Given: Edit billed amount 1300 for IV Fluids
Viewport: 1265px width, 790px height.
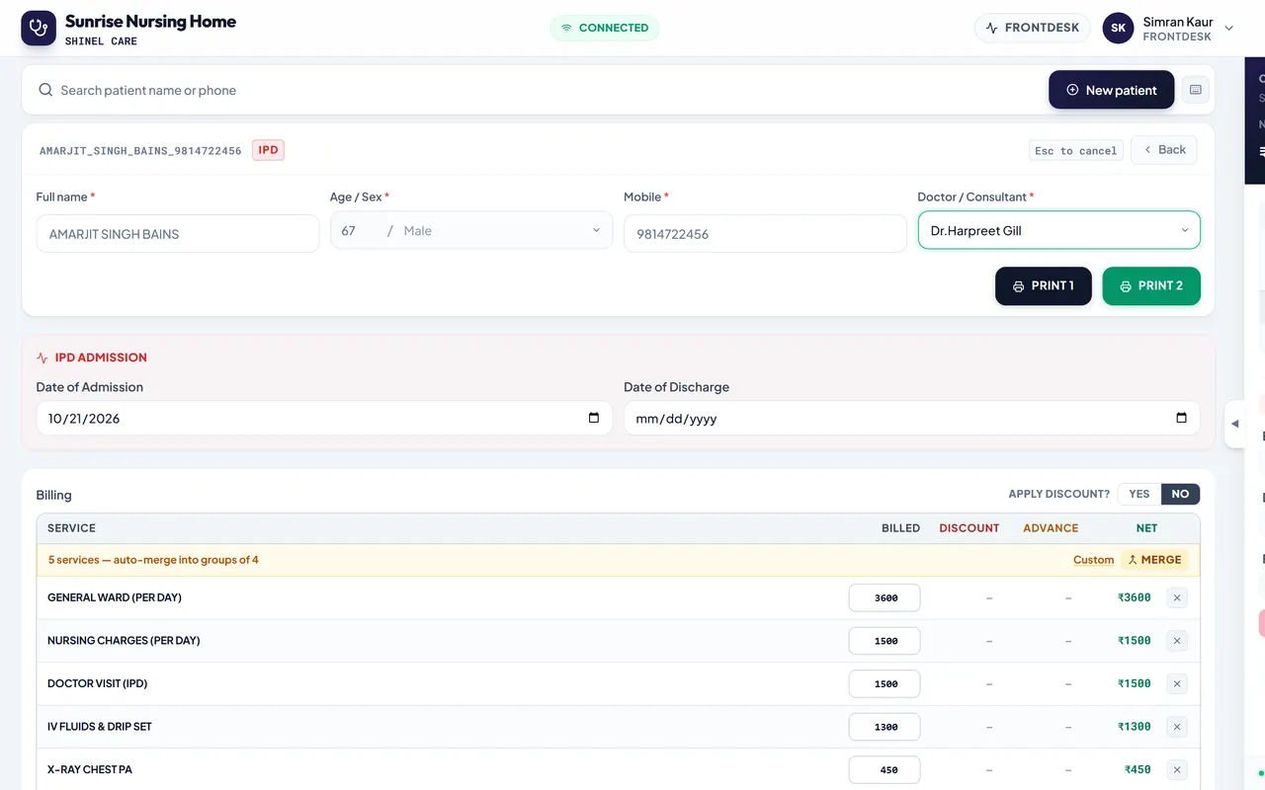Looking at the screenshot, I should 885,727.
